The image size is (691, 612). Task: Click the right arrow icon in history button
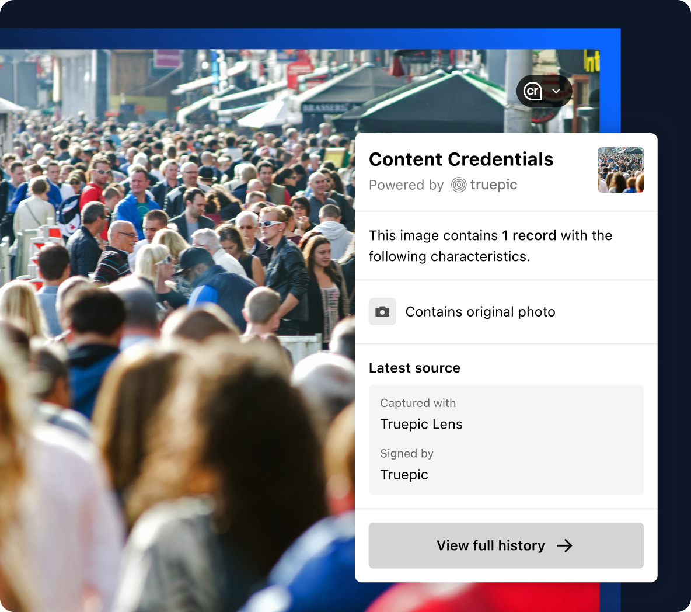pos(564,546)
